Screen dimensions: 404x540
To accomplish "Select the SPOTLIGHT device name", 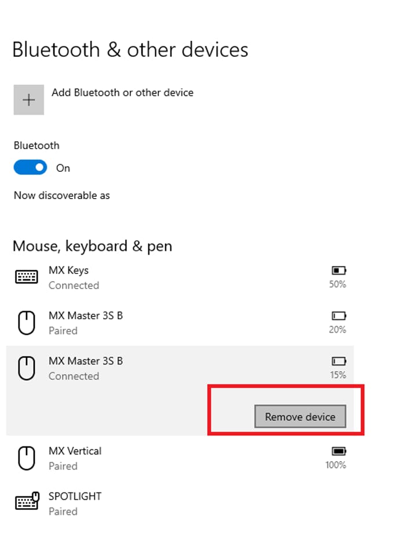I will (x=75, y=496).
